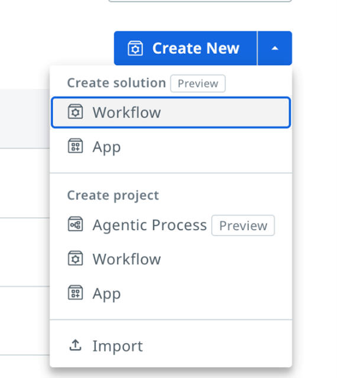The width and height of the screenshot is (337, 378).
Task: Click the Preview badge beside Agentic Process
Action: [243, 225]
